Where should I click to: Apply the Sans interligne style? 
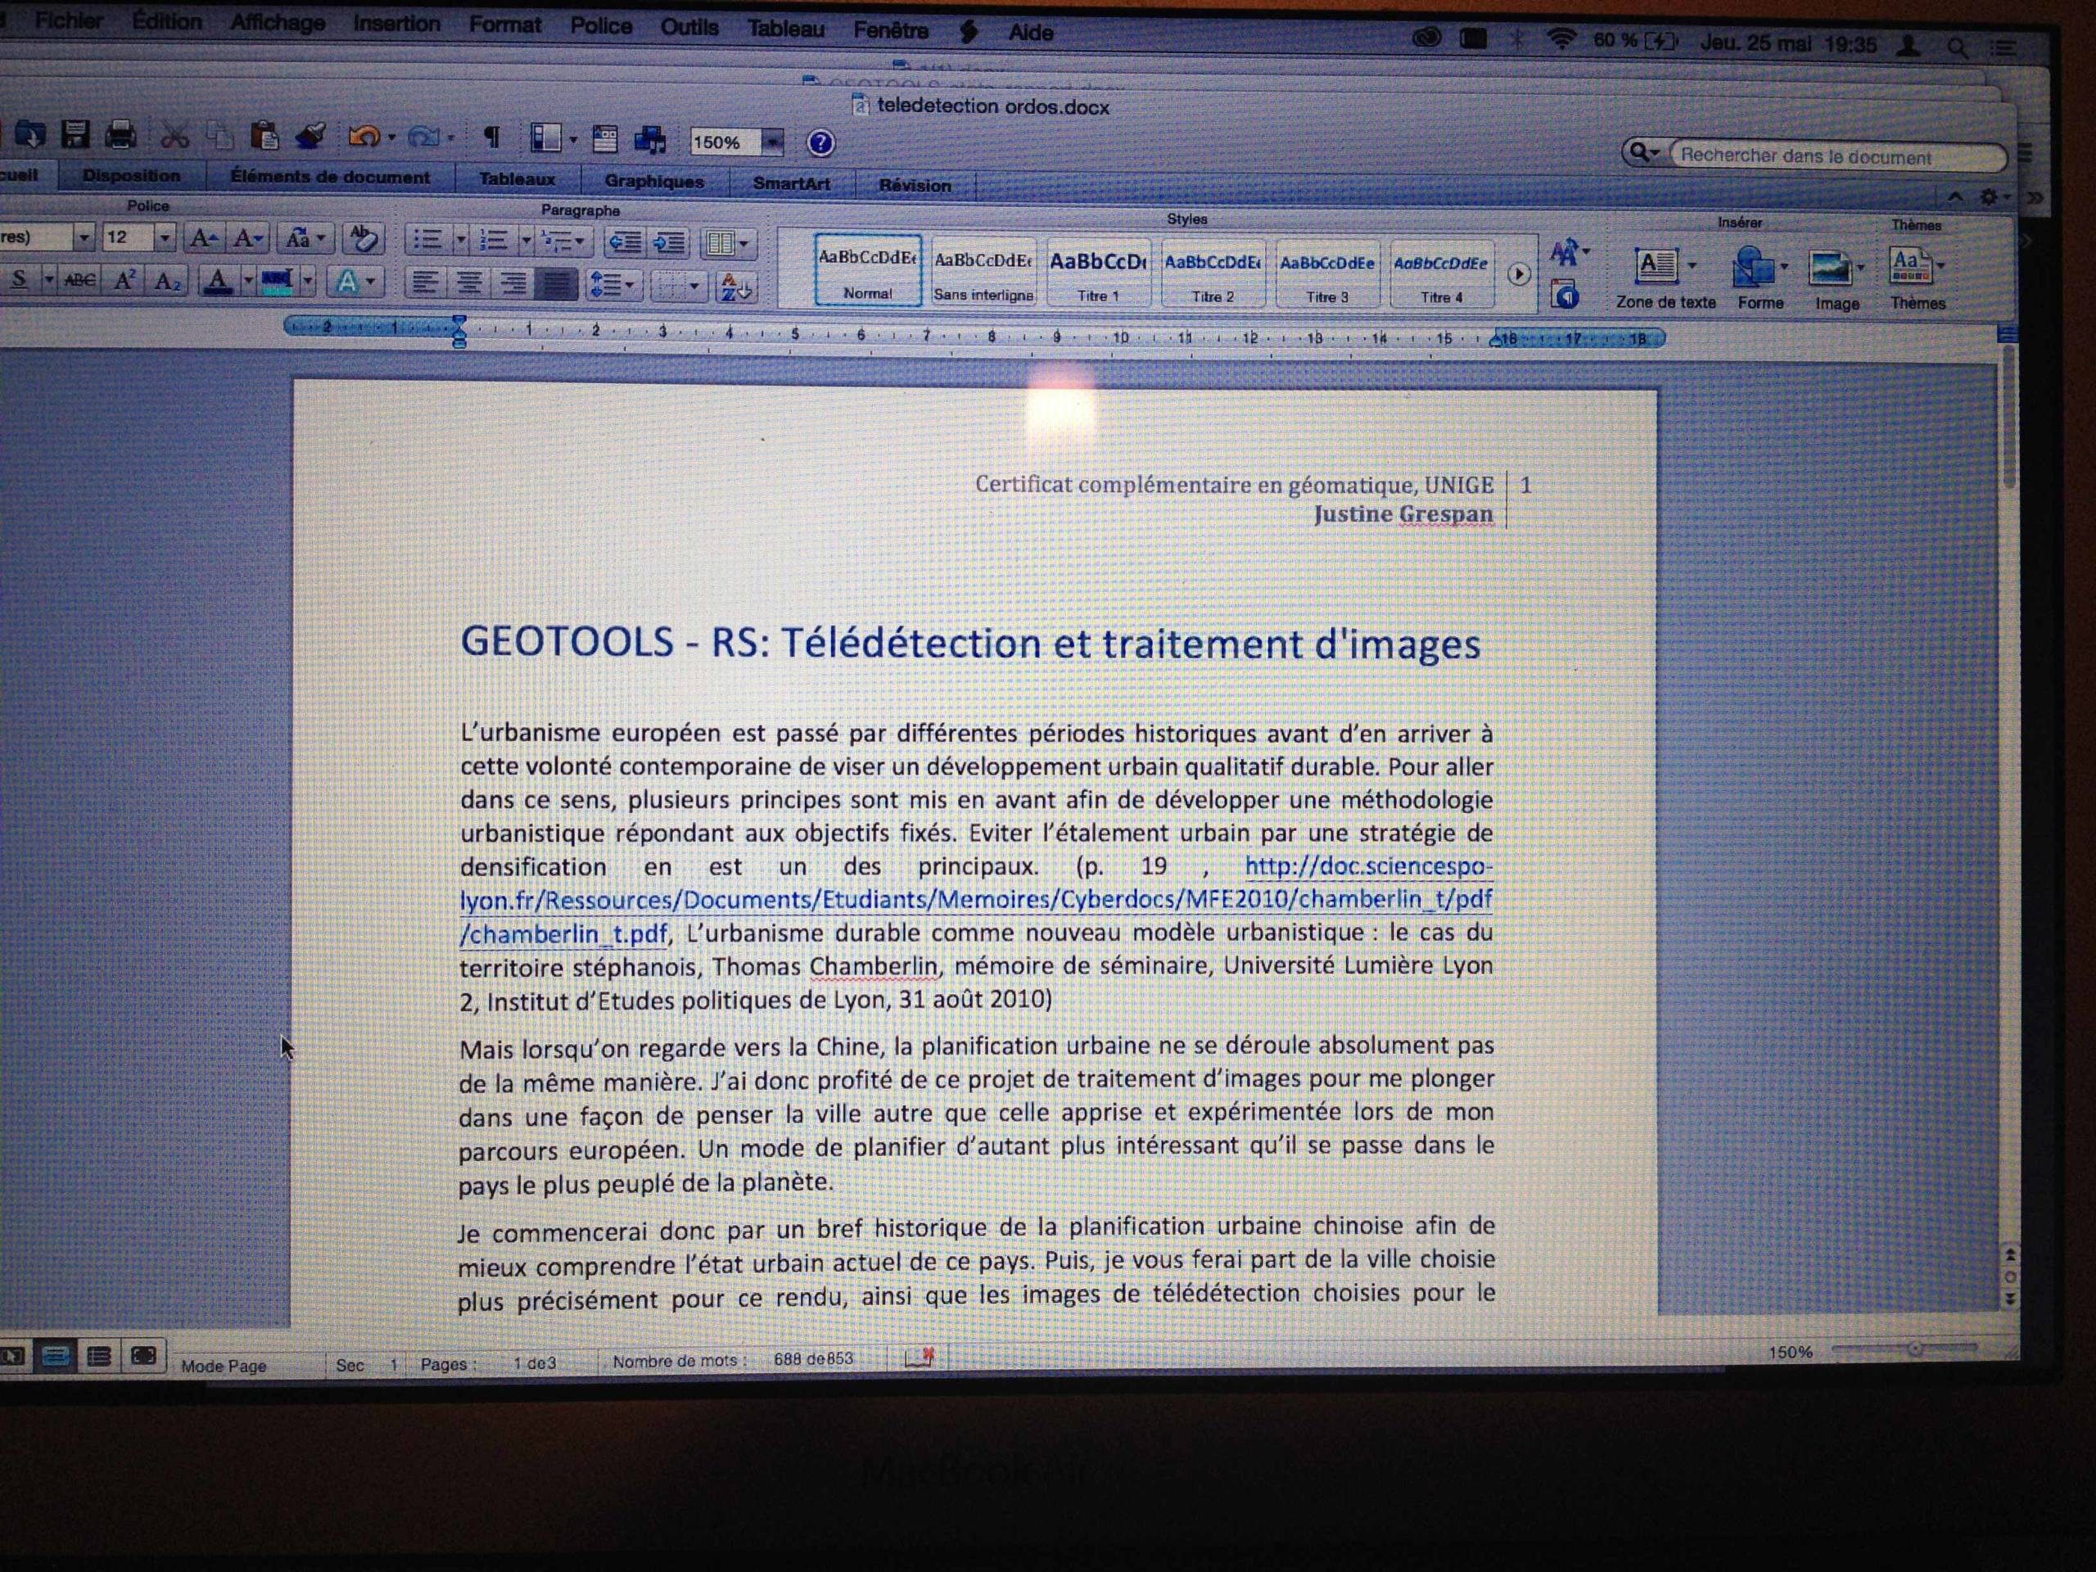point(982,273)
